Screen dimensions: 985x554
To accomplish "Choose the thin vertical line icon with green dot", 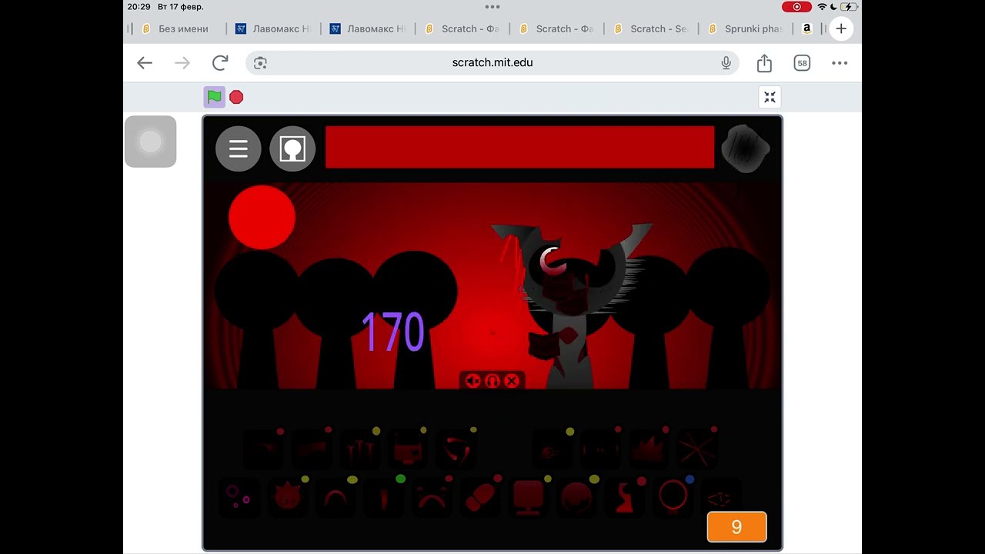I will tap(383, 496).
